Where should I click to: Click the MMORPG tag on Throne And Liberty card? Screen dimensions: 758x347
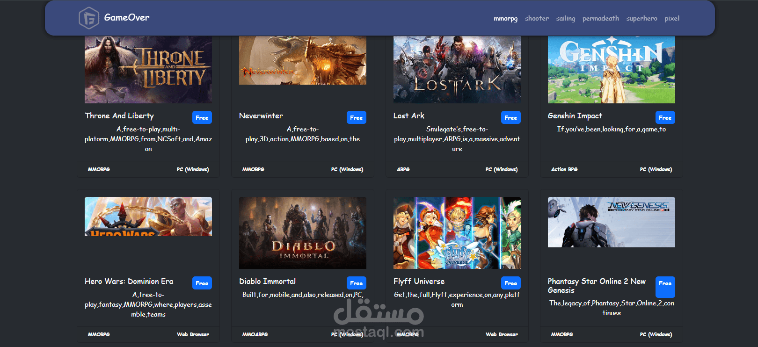[x=99, y=169]
